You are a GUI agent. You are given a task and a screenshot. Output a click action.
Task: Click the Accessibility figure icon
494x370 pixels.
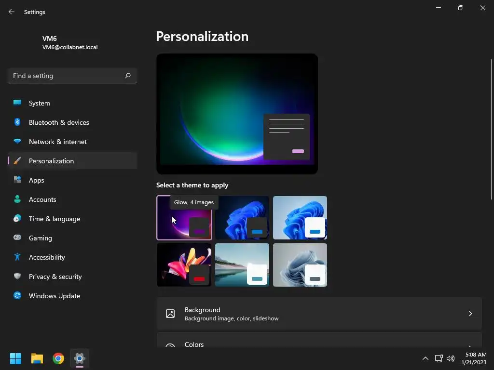pyautogui.click(x=17, y=257)
